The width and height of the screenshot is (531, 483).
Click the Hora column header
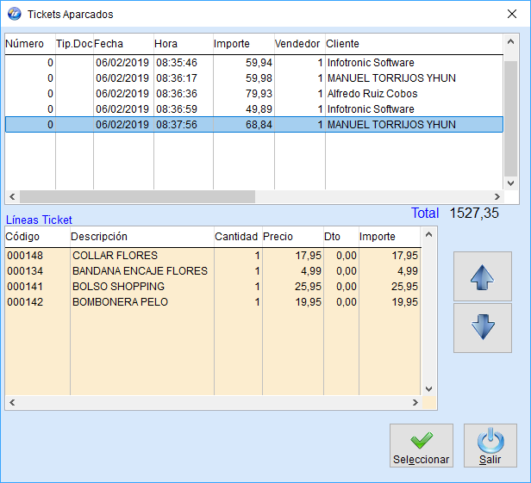click(184, 44)
